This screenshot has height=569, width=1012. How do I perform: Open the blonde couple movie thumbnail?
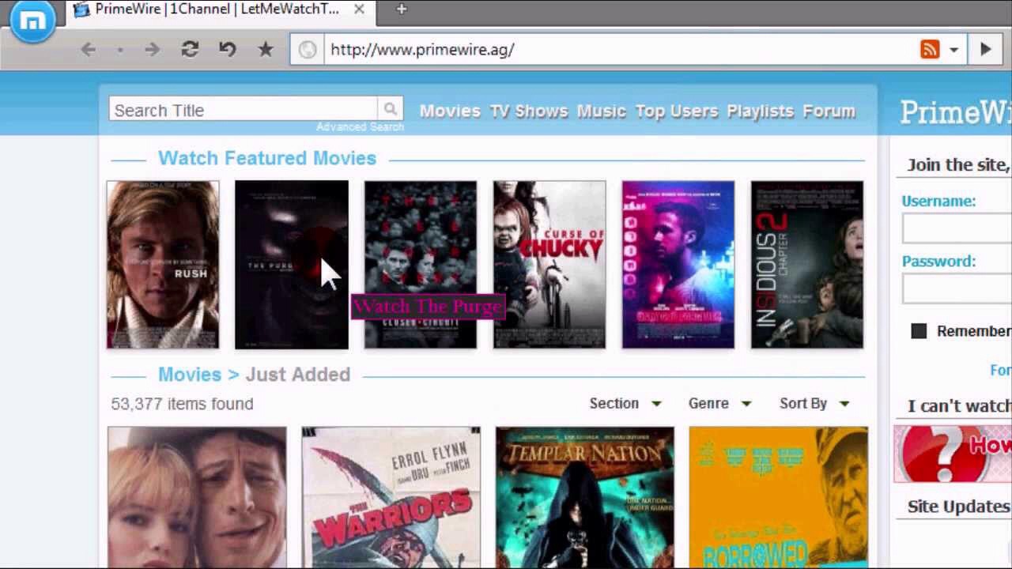tap(197, 498)
